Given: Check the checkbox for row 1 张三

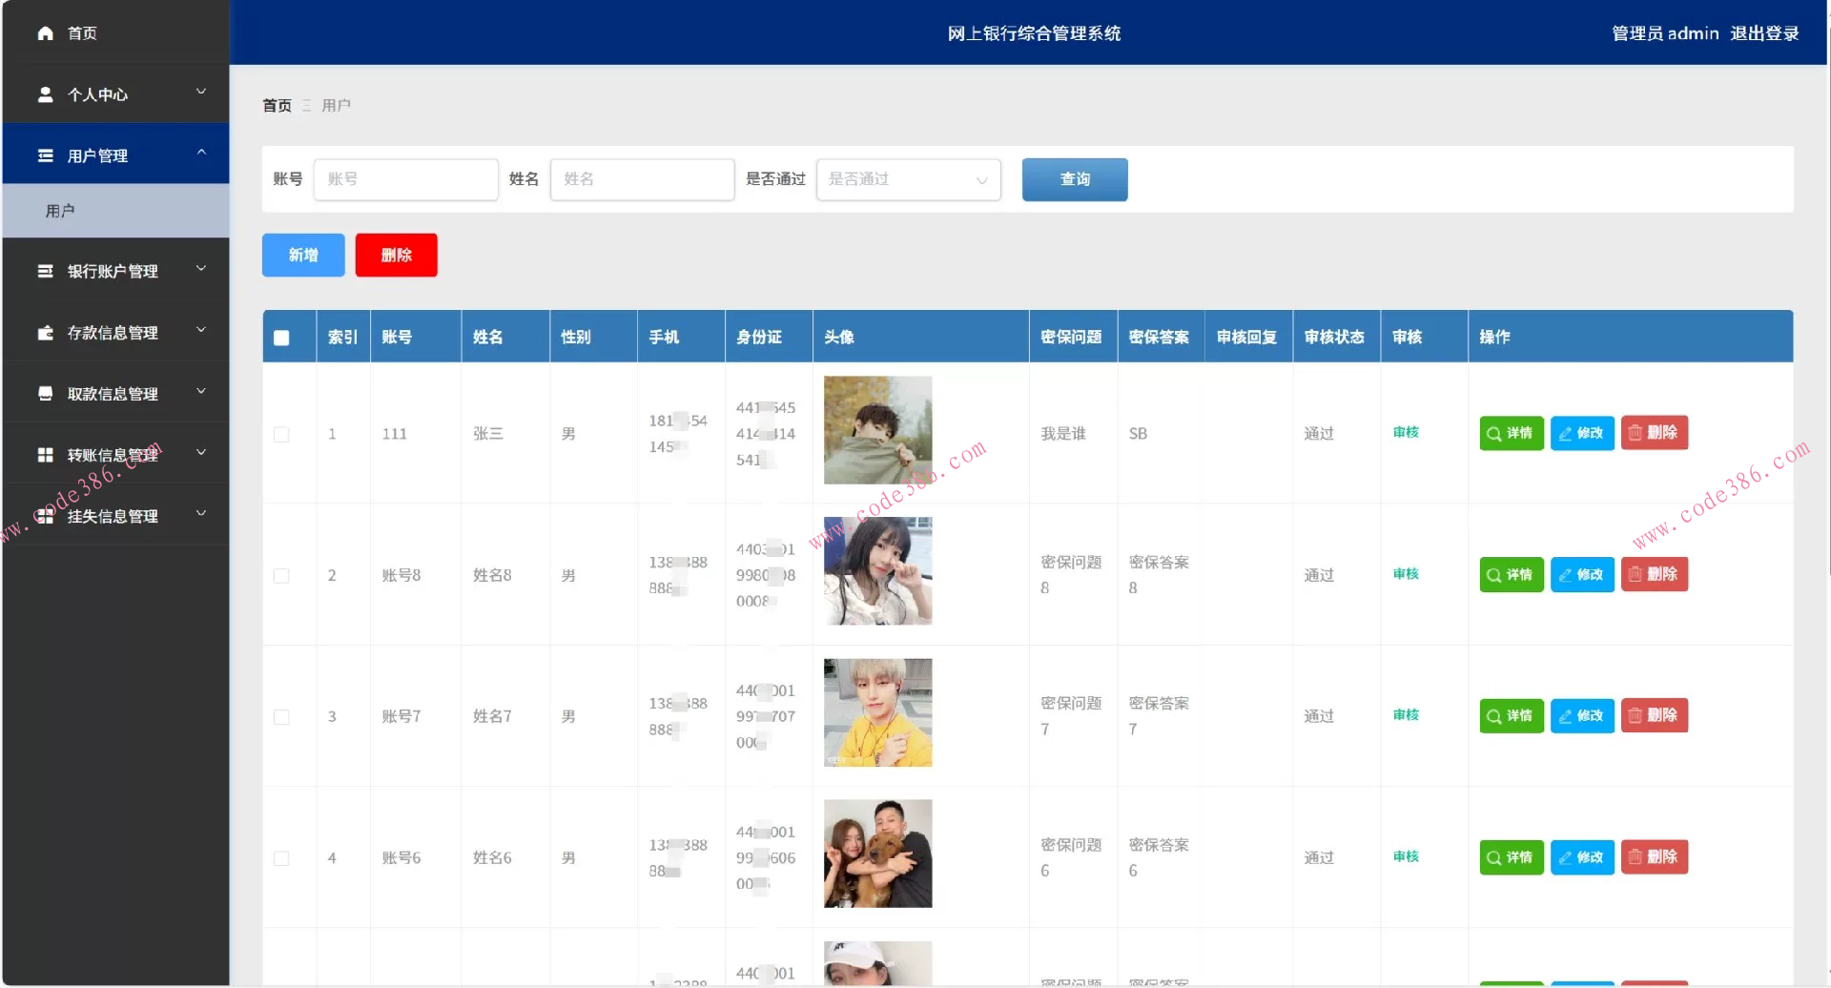Looking at the screenshot, I should [x=280, y=434].
